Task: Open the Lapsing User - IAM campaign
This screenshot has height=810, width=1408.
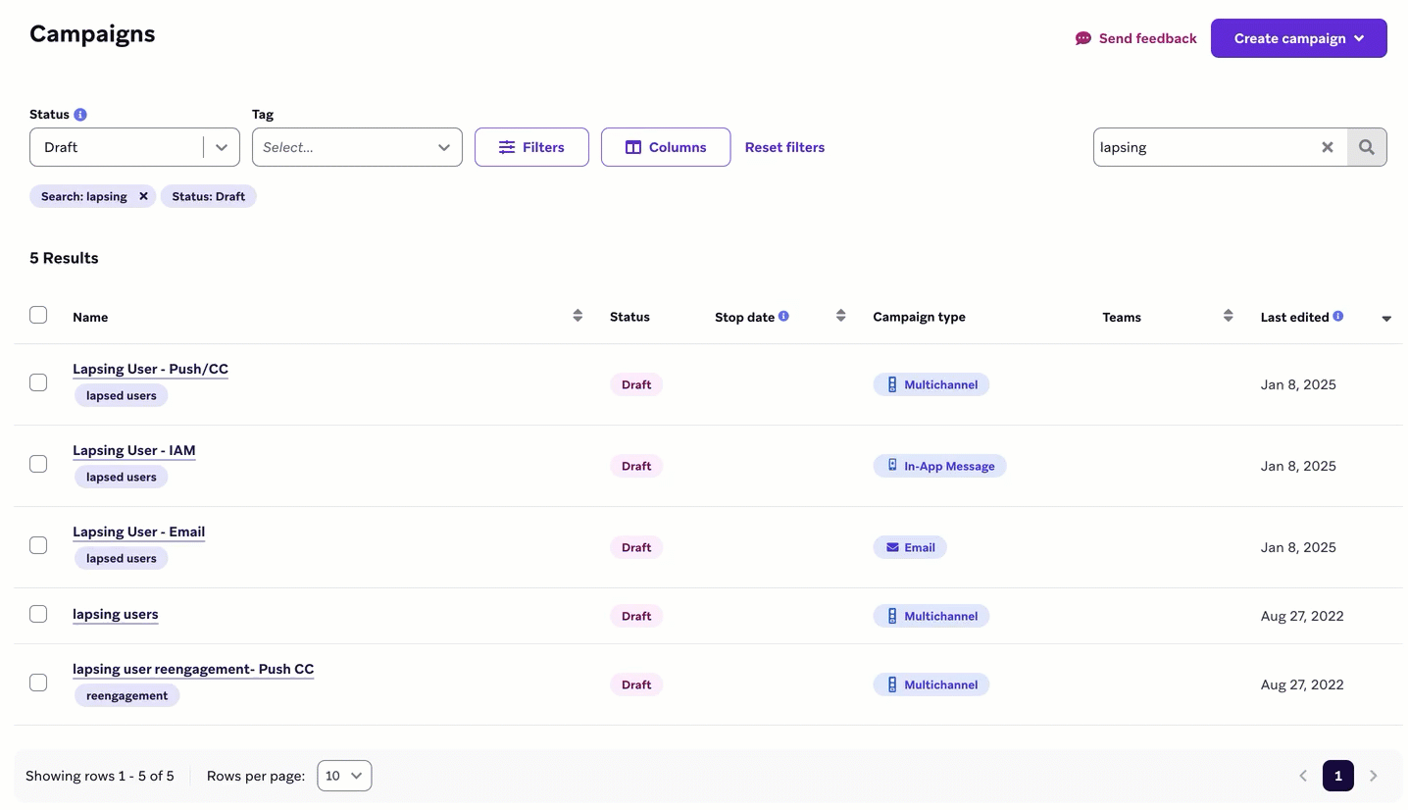Action: click(x=134, y=451)
